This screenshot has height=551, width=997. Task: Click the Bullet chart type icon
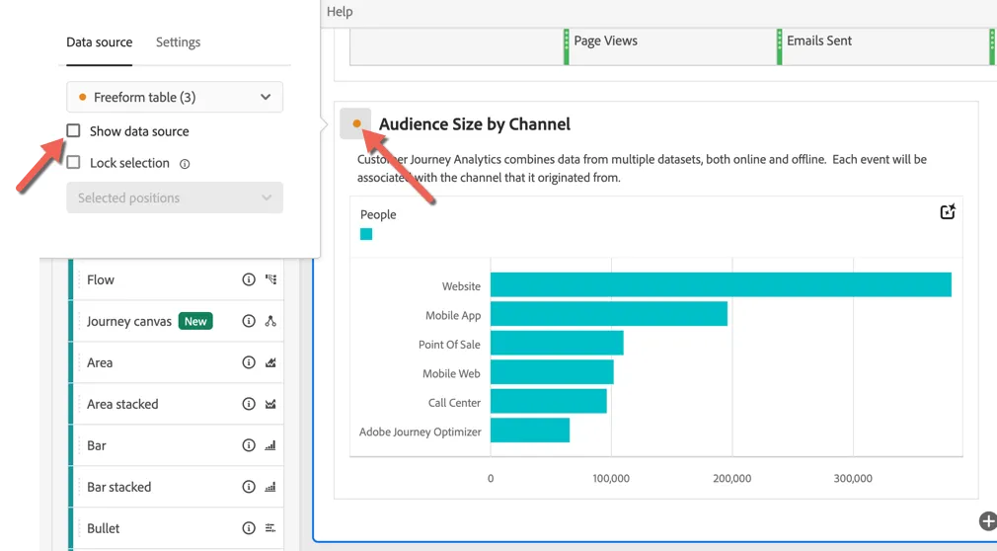tap(270, 527)
